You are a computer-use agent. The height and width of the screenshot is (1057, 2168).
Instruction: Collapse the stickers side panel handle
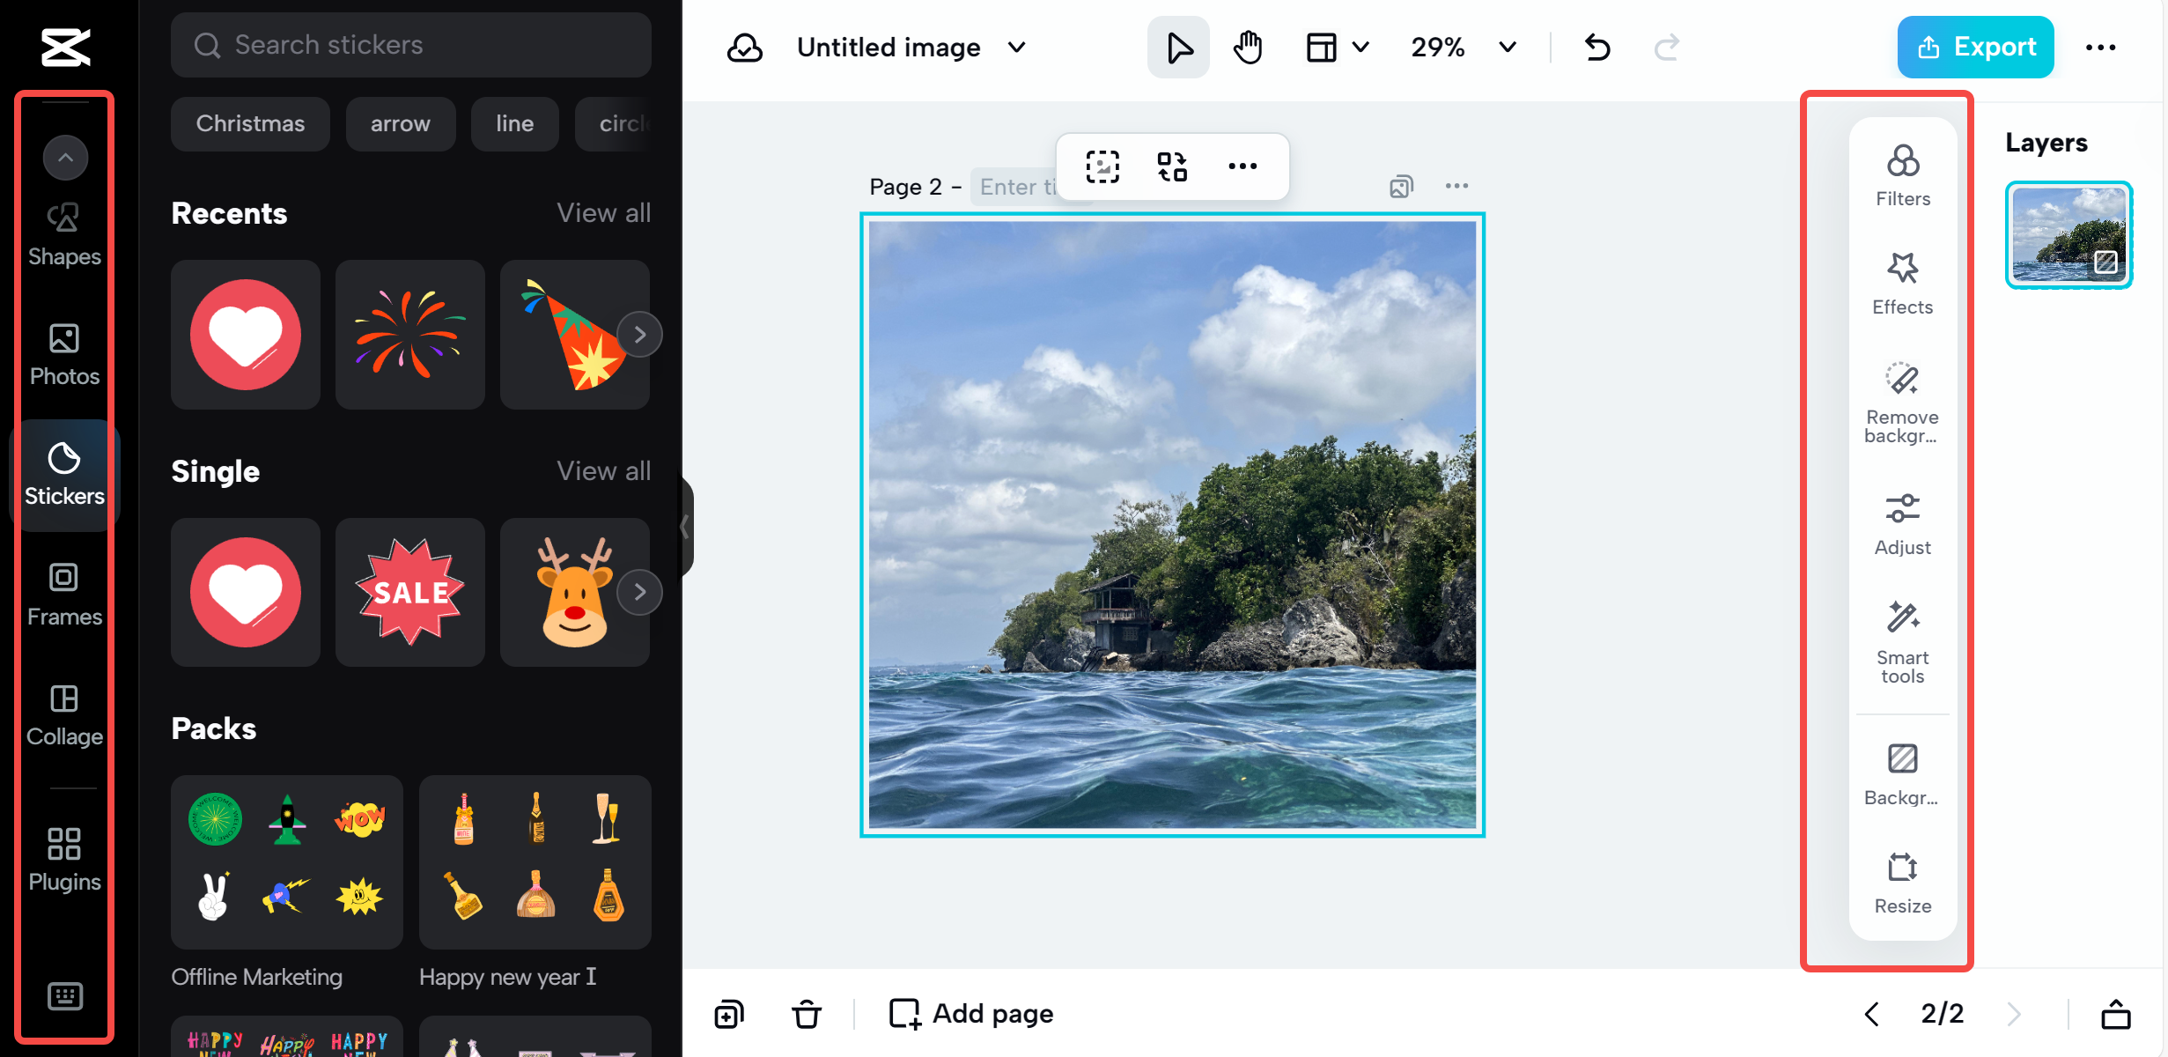(686, 527)
